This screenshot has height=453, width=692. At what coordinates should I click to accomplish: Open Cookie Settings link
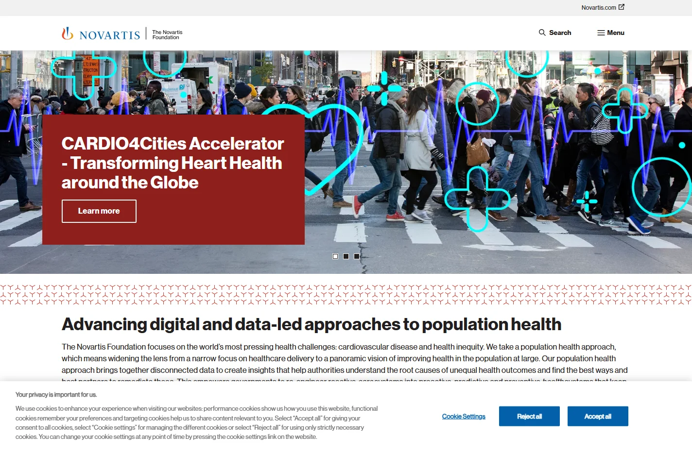pyautogui.click(x=464, y=417)
